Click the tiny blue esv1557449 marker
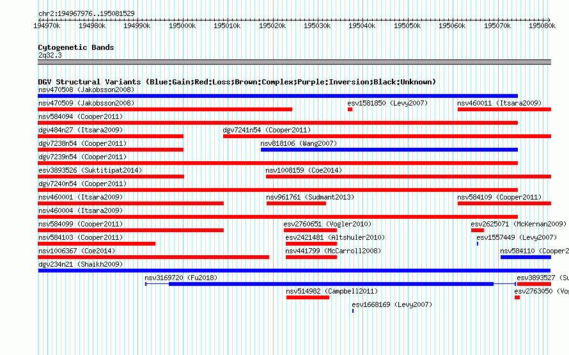Screen dimensions: 569x355 point(478,244)
